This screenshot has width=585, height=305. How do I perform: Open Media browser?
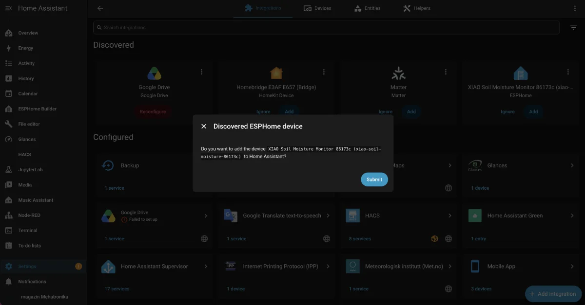click(x=43, y=185)
